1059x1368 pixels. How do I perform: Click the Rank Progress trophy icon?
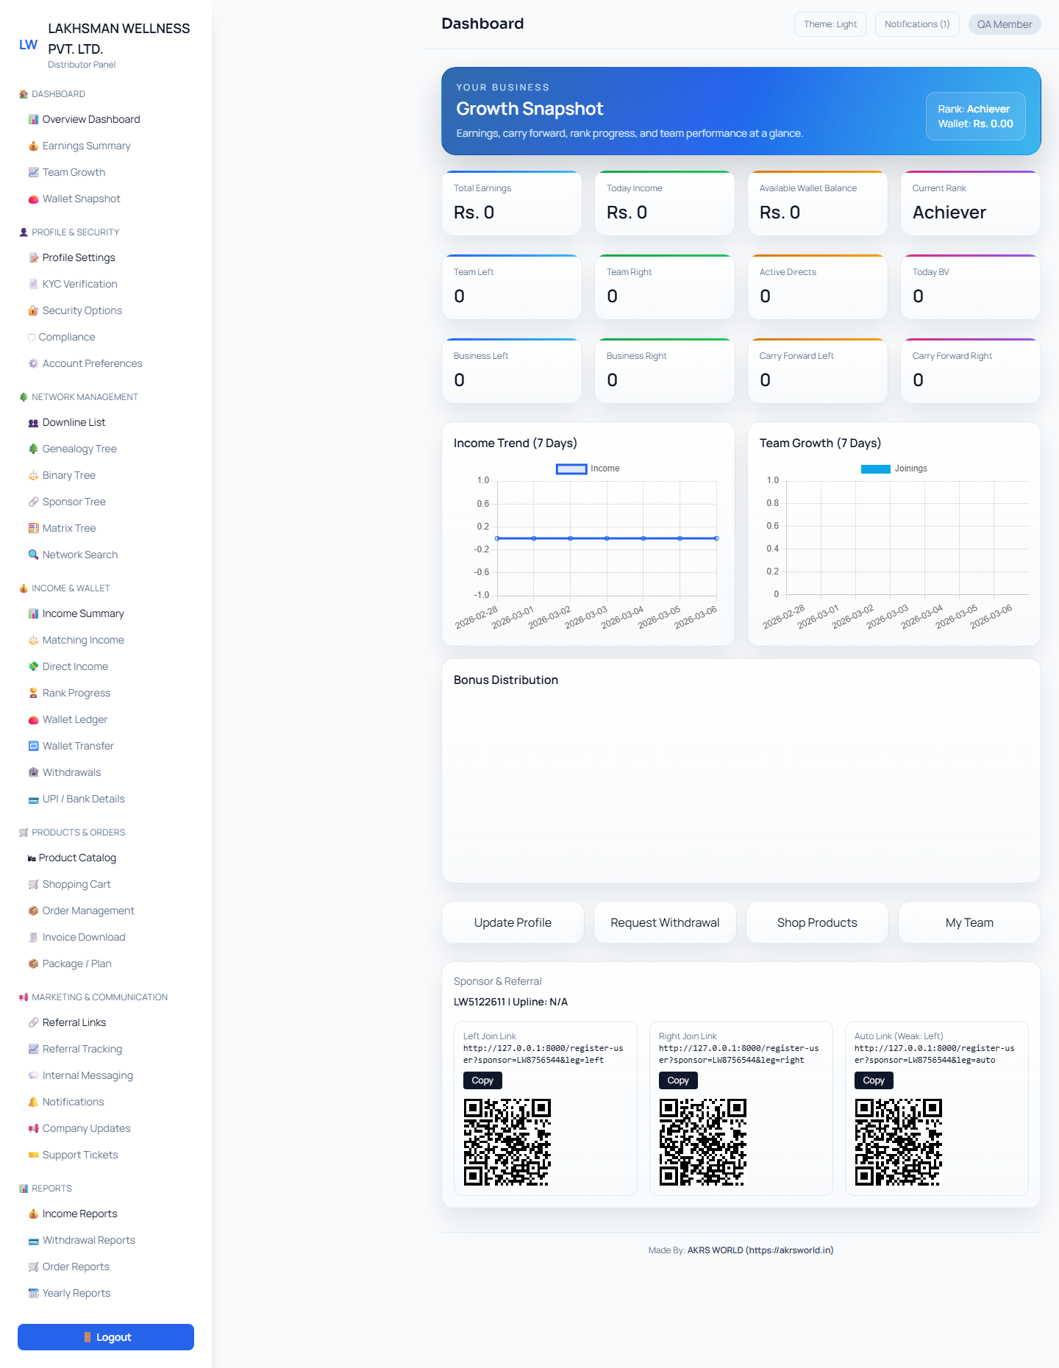[33, 693]
